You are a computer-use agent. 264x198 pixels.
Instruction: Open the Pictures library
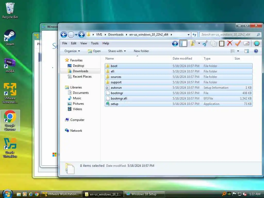coord(76,104)
